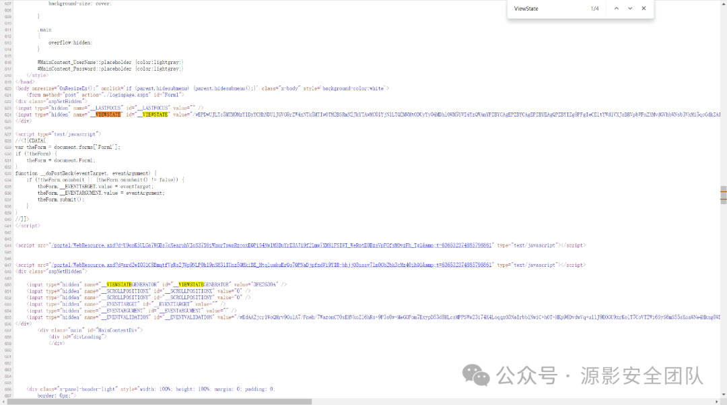The height and width of the screenshot is (405, 727).
Task: Click the div class main MainContentDiv line
Action: 90,330
